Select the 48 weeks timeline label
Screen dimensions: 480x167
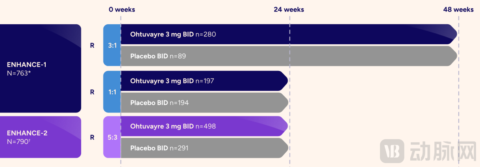point(458,9)
